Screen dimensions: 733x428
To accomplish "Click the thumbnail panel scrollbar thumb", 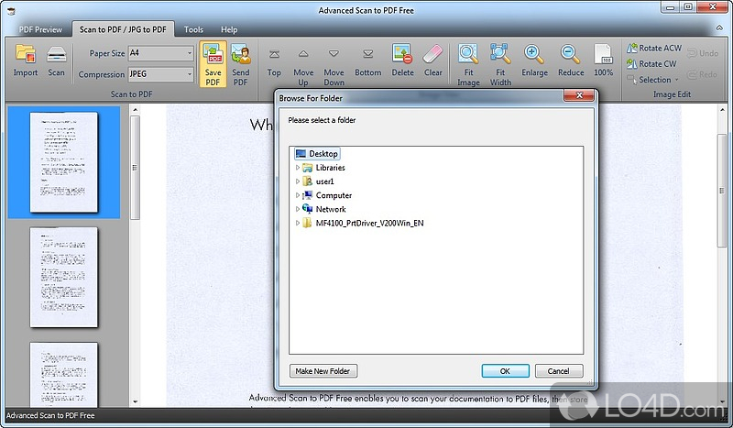I will [135, 168].
